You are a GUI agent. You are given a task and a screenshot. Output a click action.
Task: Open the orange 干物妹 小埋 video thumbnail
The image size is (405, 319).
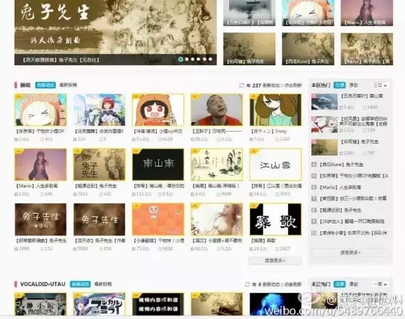[x=158, y=219]
